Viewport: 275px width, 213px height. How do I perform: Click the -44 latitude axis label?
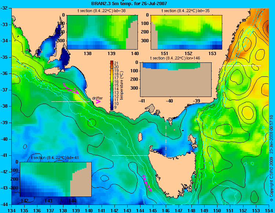coord(4,205)
